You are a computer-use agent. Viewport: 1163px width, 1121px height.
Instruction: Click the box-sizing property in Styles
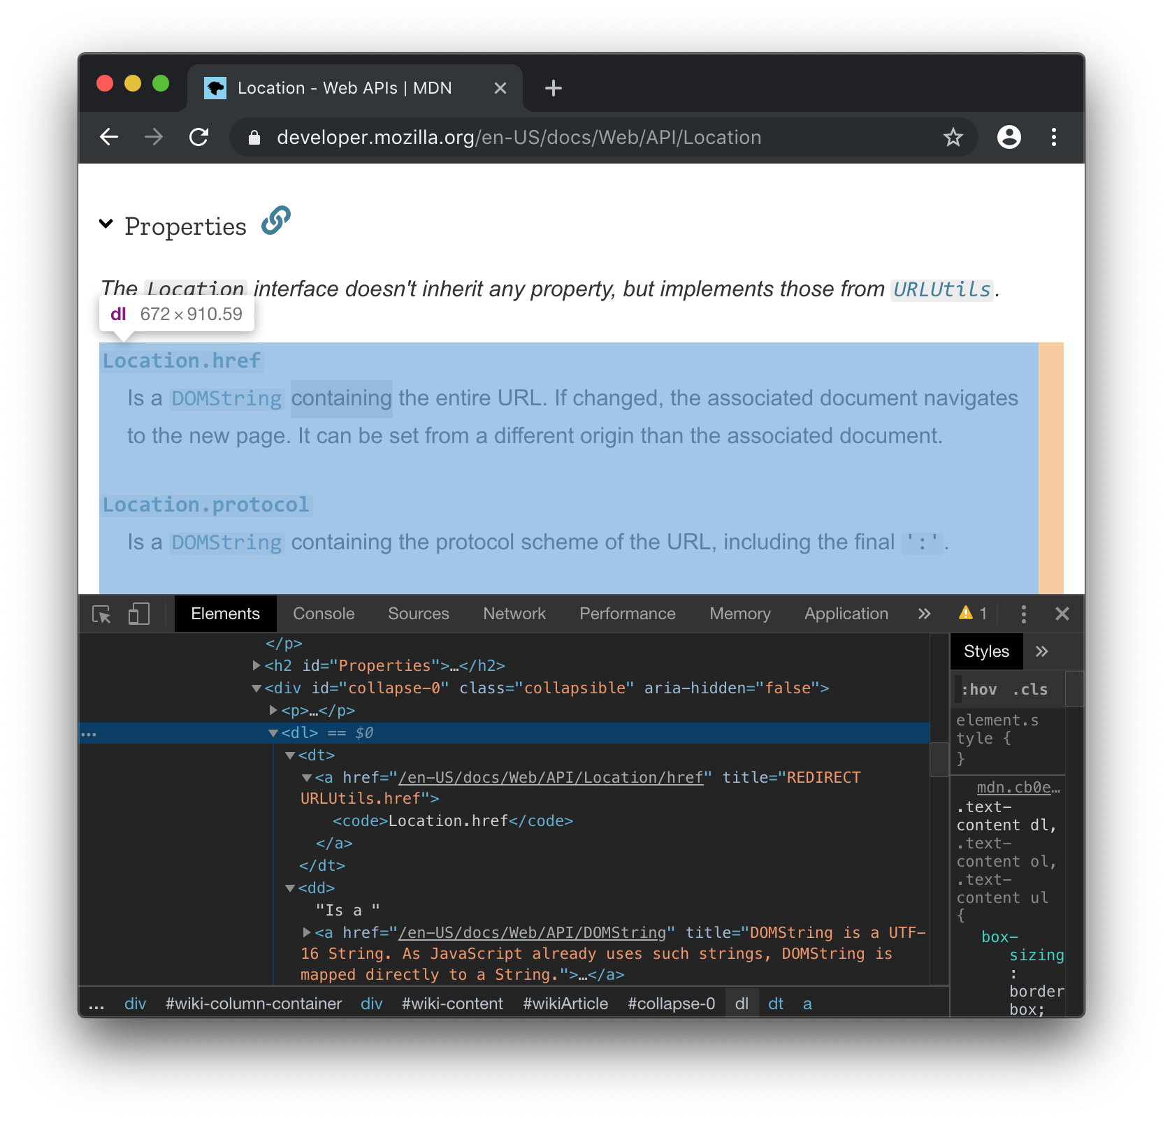[x=1023, y=946]
